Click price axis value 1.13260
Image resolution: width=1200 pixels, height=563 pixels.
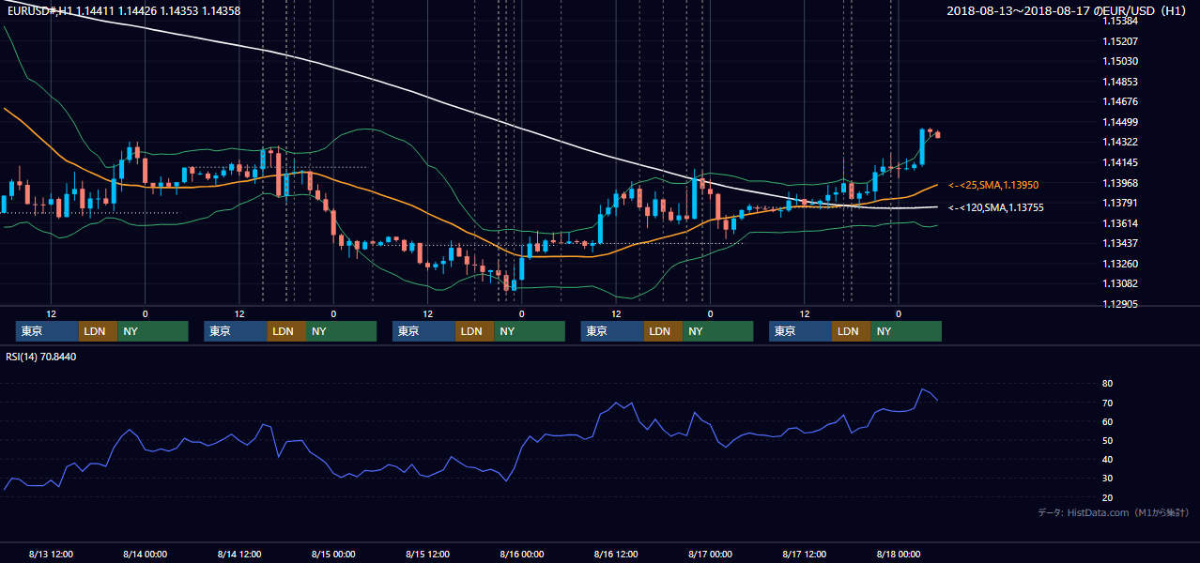[x=1120, y=263]
